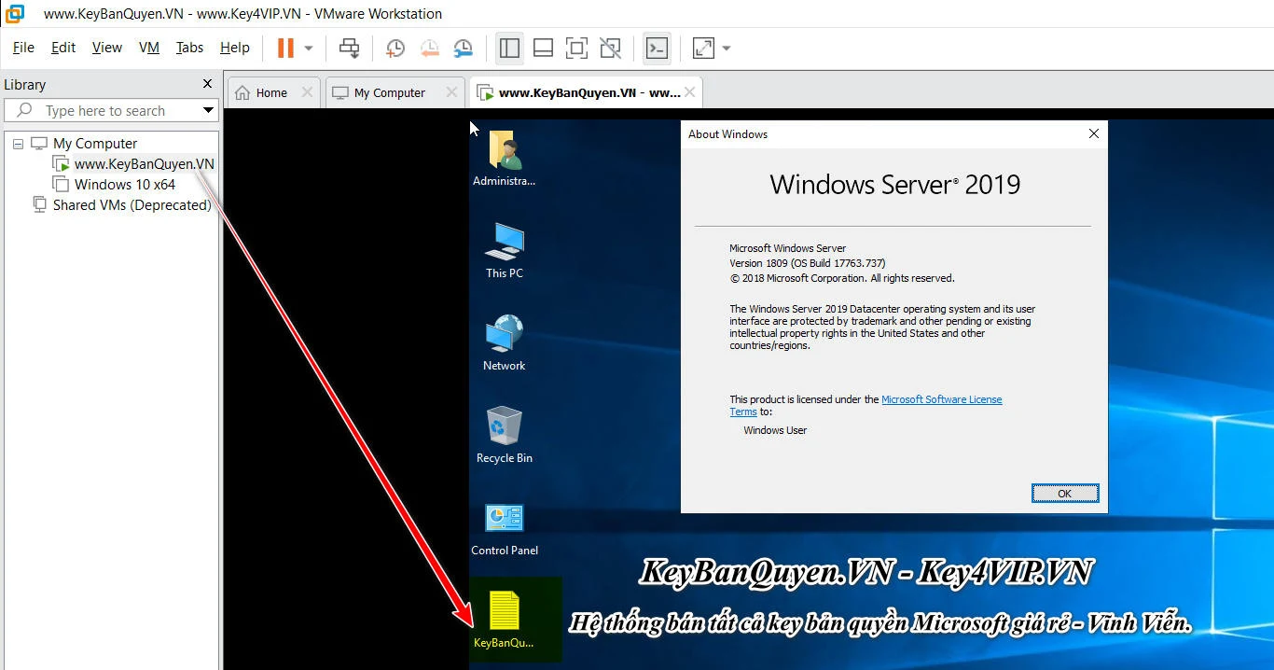Open the power options dropdown arrow beside Pause
The width and height of the screenshot is (1274, 670).
(x=309, y=48)
